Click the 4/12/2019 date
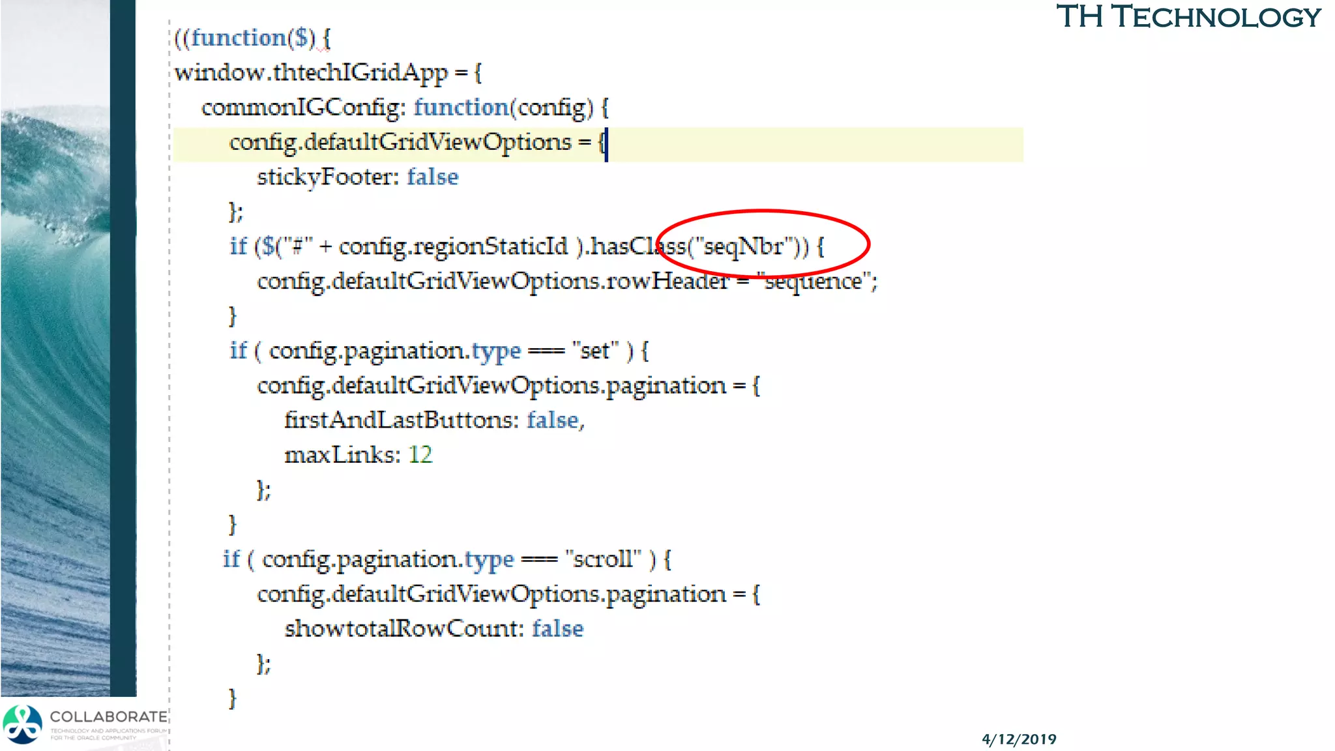1335x751 pixels. click(x=1019, y=739)
